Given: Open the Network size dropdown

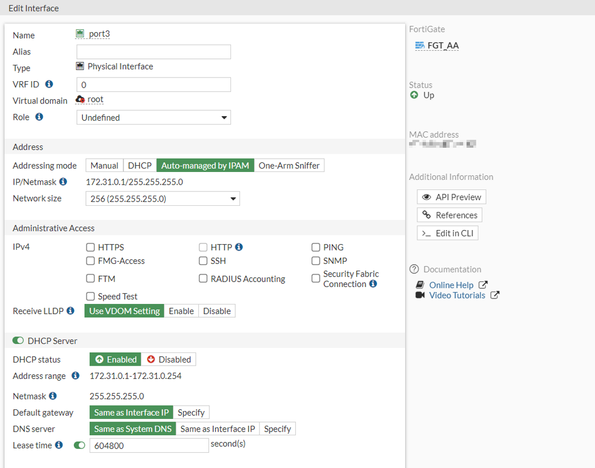Looking at the screenshot, I should pos(162,198).
